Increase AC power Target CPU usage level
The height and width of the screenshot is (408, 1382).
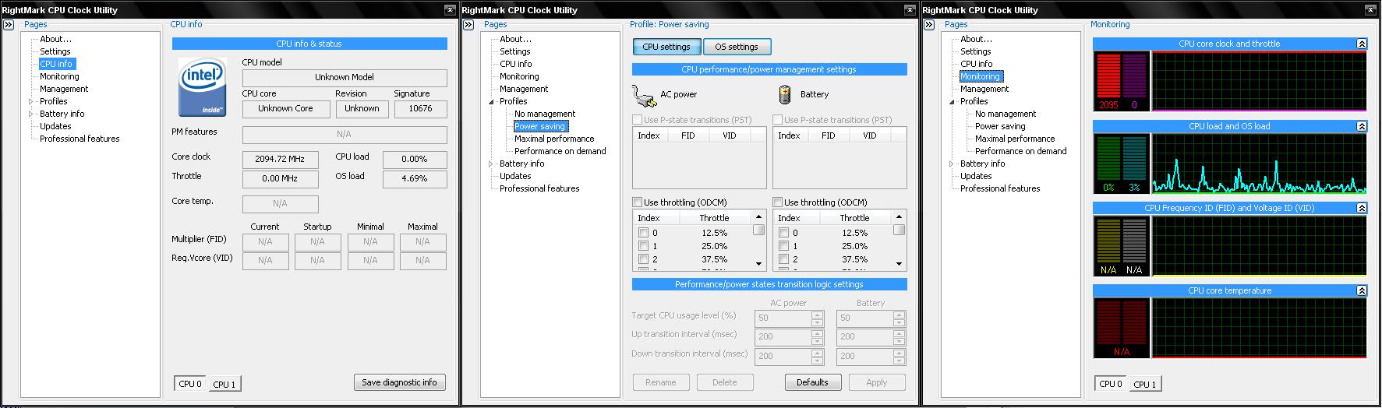817,315
